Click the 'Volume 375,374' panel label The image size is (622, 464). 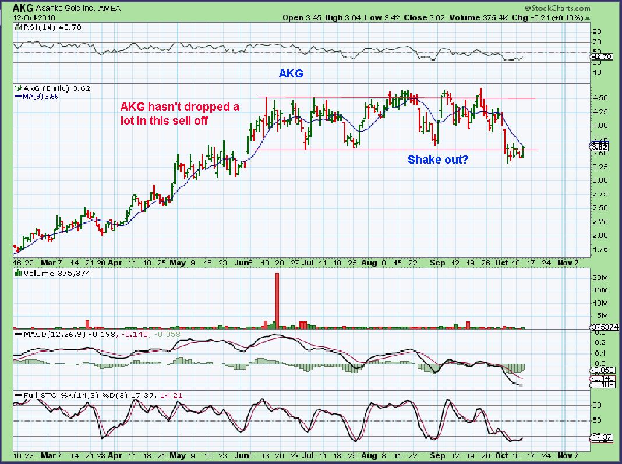[56, 273]
